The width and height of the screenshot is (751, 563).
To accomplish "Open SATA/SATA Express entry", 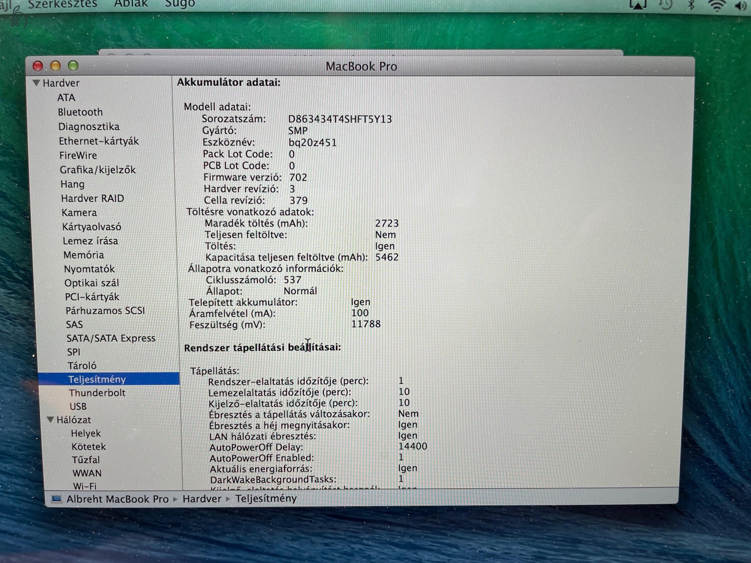I will pyautogui.click(x=111, y=338).
